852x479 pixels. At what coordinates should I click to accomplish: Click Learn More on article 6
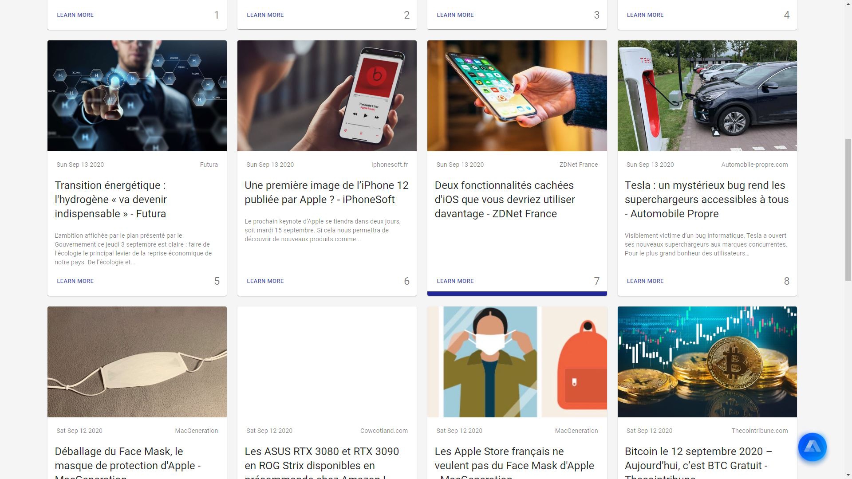[265, 281]
